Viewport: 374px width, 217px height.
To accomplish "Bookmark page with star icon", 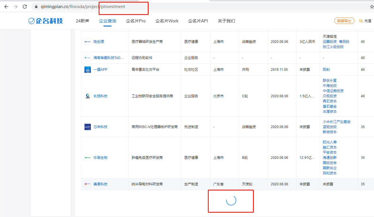I will (x=372, y=7).
